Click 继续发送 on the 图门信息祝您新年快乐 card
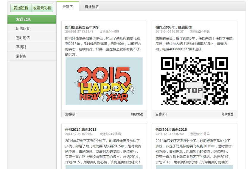 pyautogui.click(x=137, y=114)
